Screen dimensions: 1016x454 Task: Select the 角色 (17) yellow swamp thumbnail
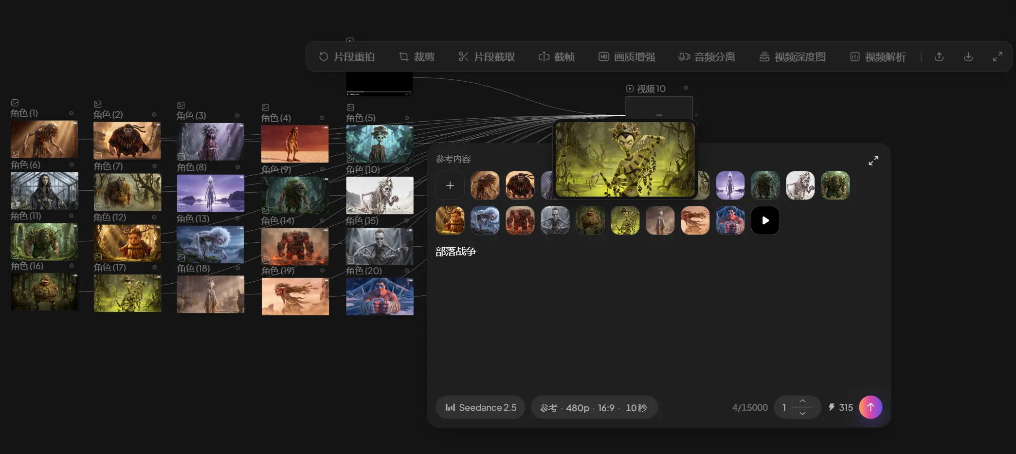[127, 293]
